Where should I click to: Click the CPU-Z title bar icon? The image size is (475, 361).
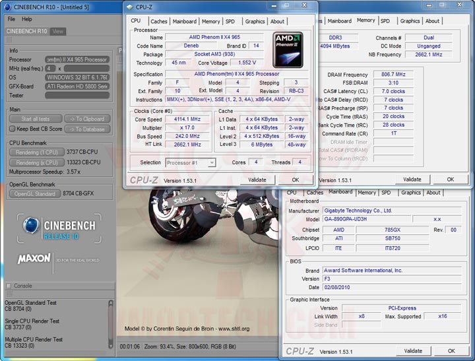click(130, 7)
